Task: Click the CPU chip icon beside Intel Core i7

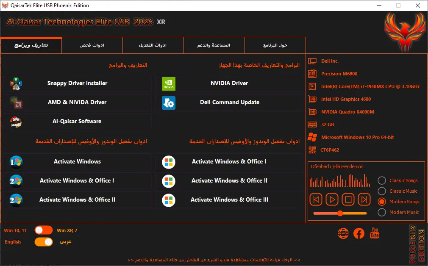Action: [x=312, y=86]
